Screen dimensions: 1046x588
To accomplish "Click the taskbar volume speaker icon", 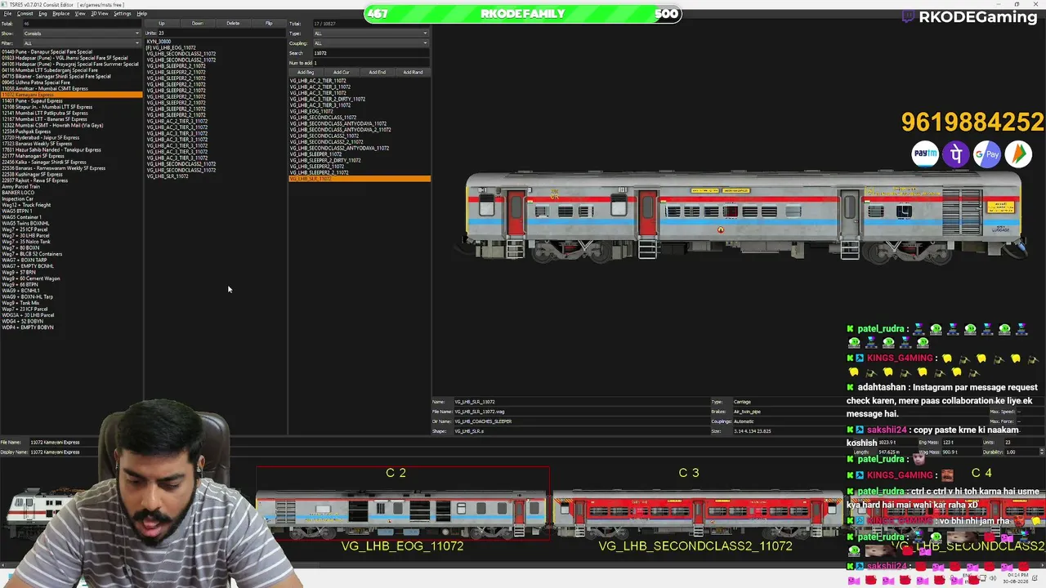I will (994, 579).
